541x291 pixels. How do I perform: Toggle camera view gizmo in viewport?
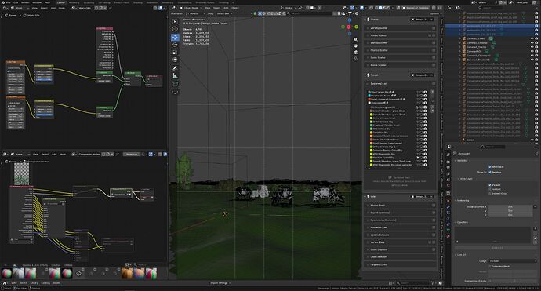coord(356,52)
